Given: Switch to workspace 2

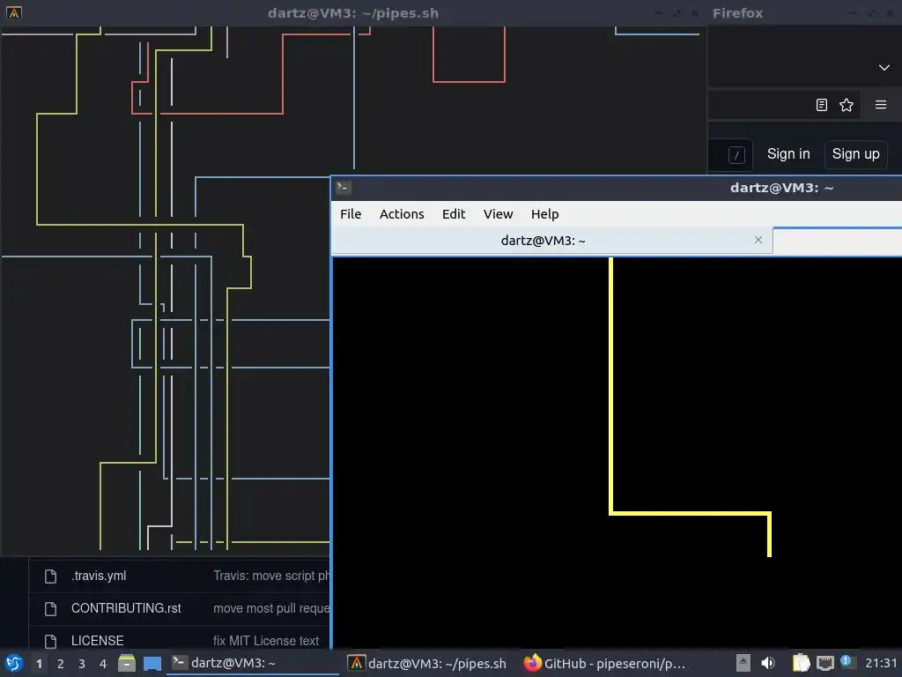Looking at the screenshot, I should [61, 664].
